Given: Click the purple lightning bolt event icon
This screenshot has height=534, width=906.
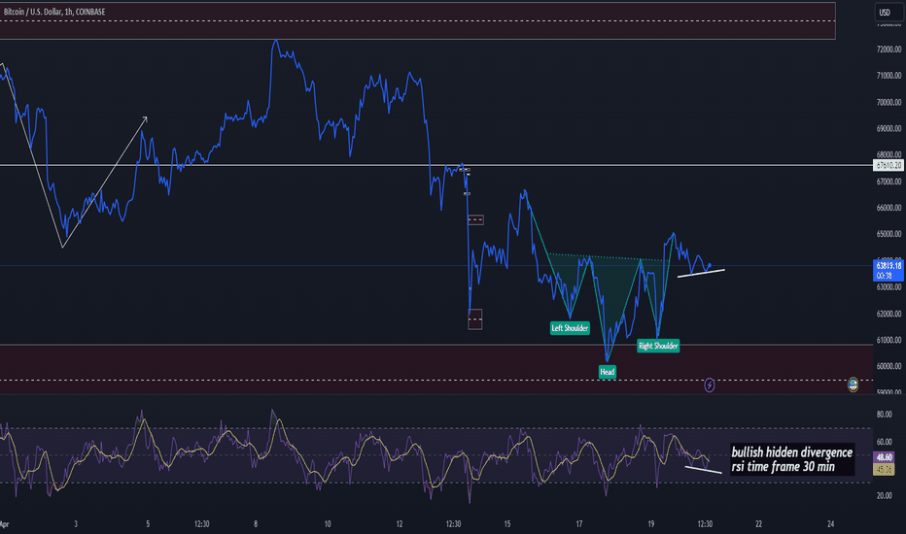Looking at the screenshot, I should pyautogui.click(x=709, y=385).
